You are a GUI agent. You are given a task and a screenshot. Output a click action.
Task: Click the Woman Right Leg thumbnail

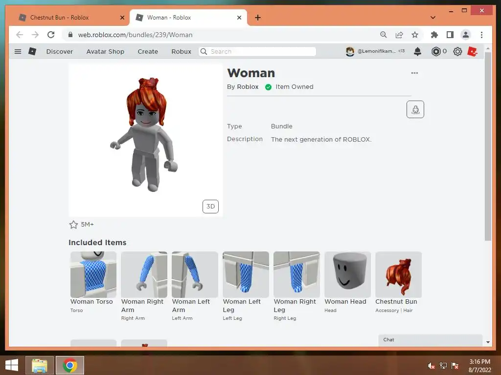pos(296,274)
